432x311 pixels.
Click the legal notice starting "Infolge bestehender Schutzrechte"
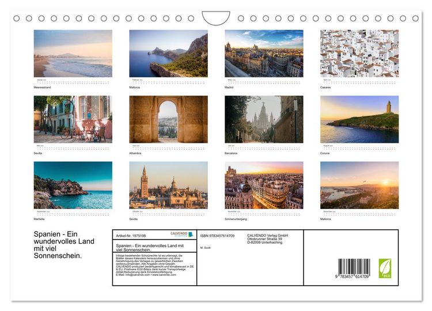click(154, 265)
